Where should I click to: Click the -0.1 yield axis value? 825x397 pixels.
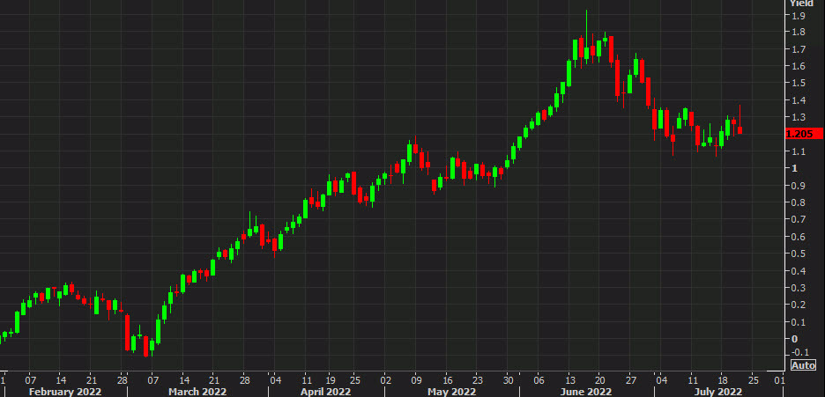(799, 352)
